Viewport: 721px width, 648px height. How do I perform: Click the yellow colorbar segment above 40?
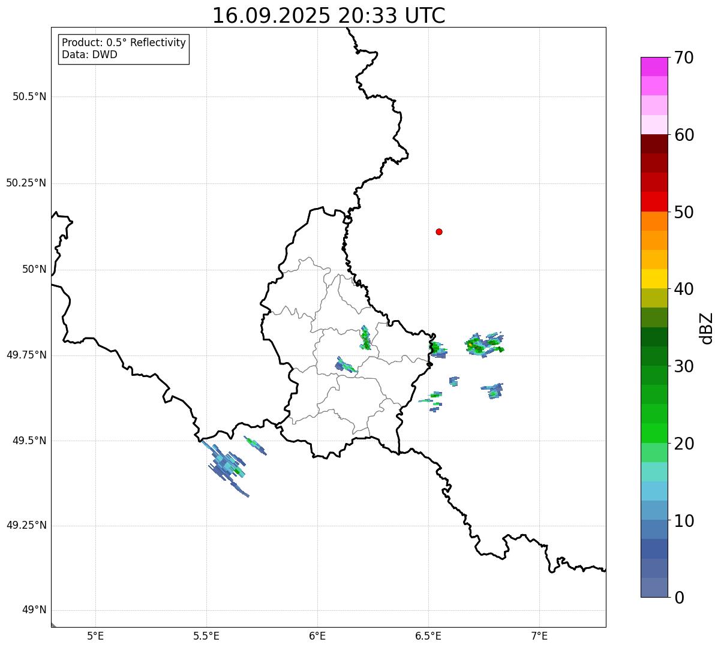point(654,279)
